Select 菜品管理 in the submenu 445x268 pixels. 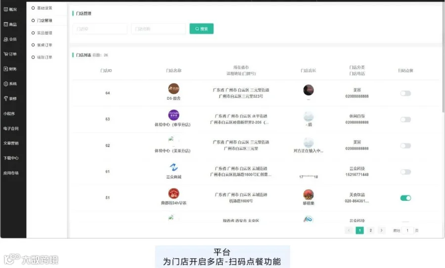tap(44, 33)
